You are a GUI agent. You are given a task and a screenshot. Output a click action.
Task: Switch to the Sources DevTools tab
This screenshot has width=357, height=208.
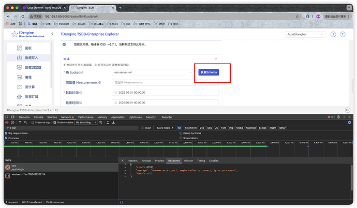point(52,117)
